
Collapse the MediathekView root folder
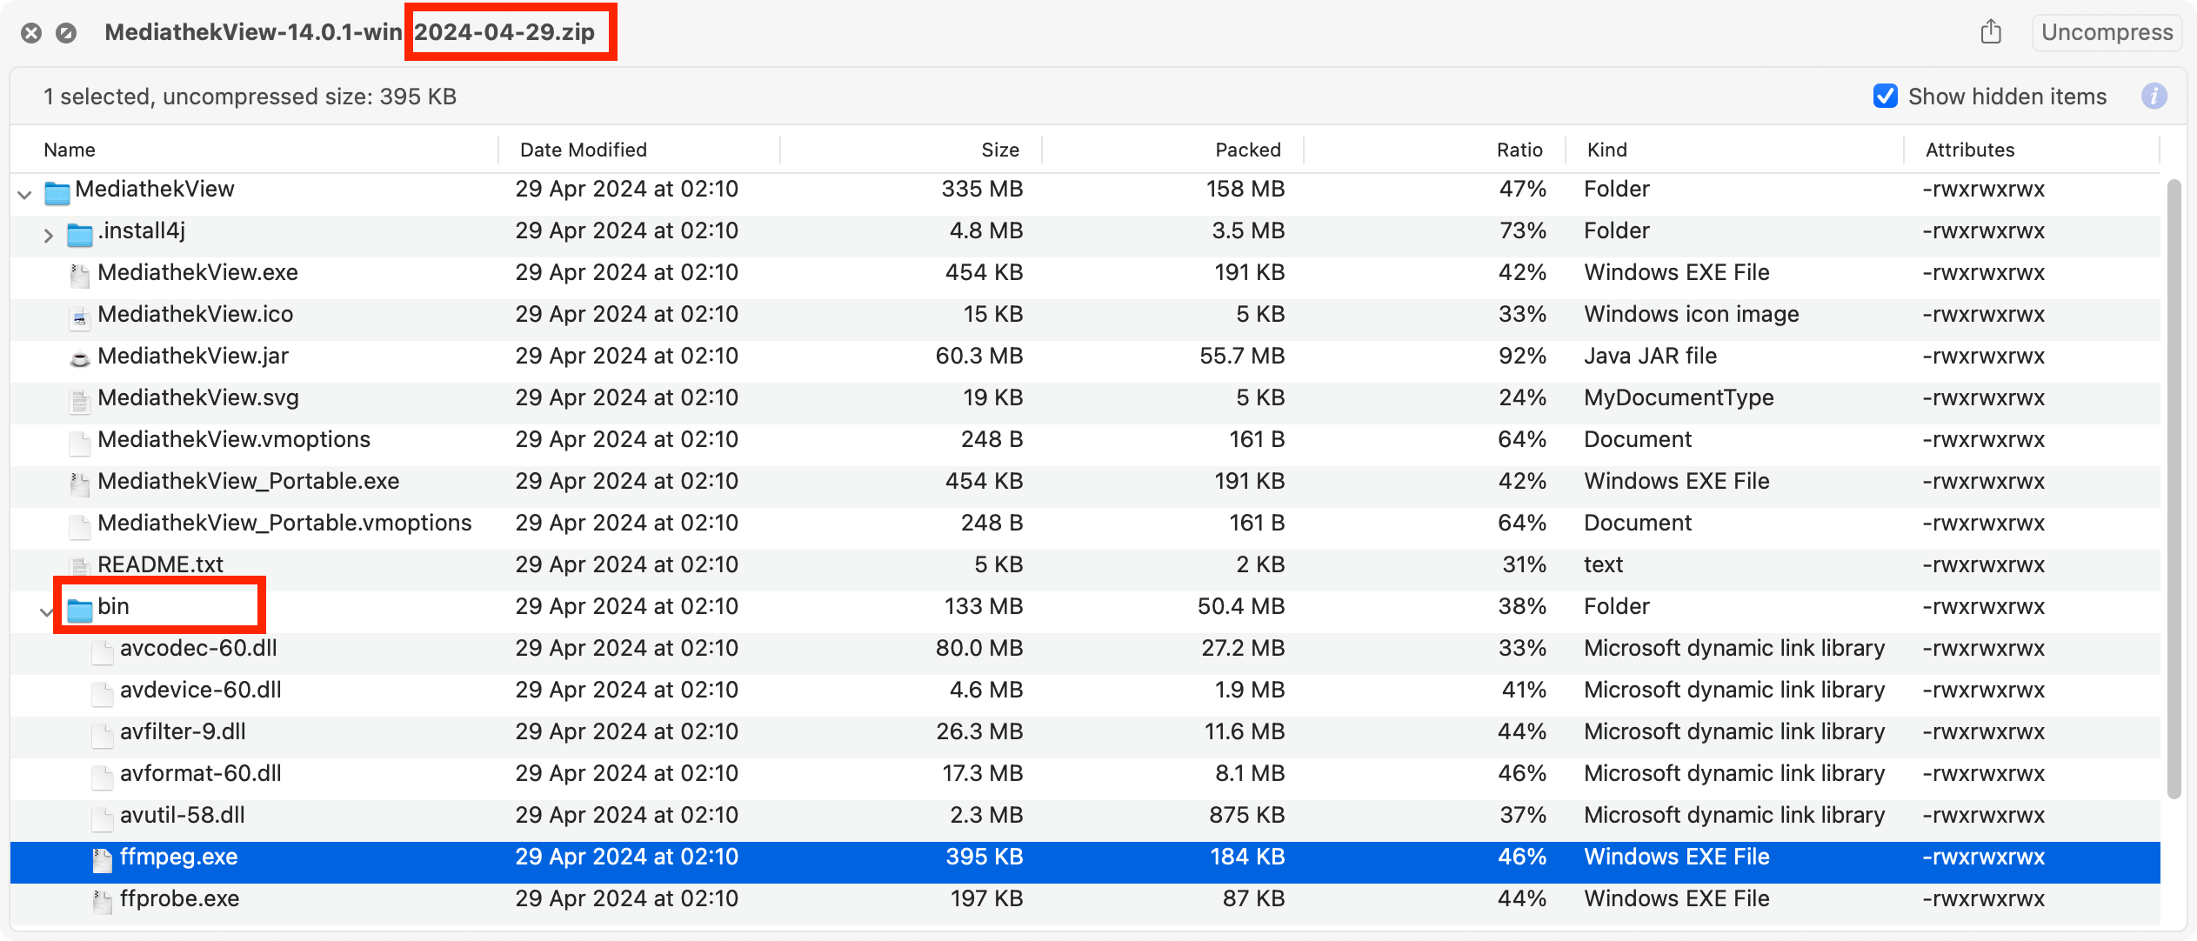[x=25, y=194]
